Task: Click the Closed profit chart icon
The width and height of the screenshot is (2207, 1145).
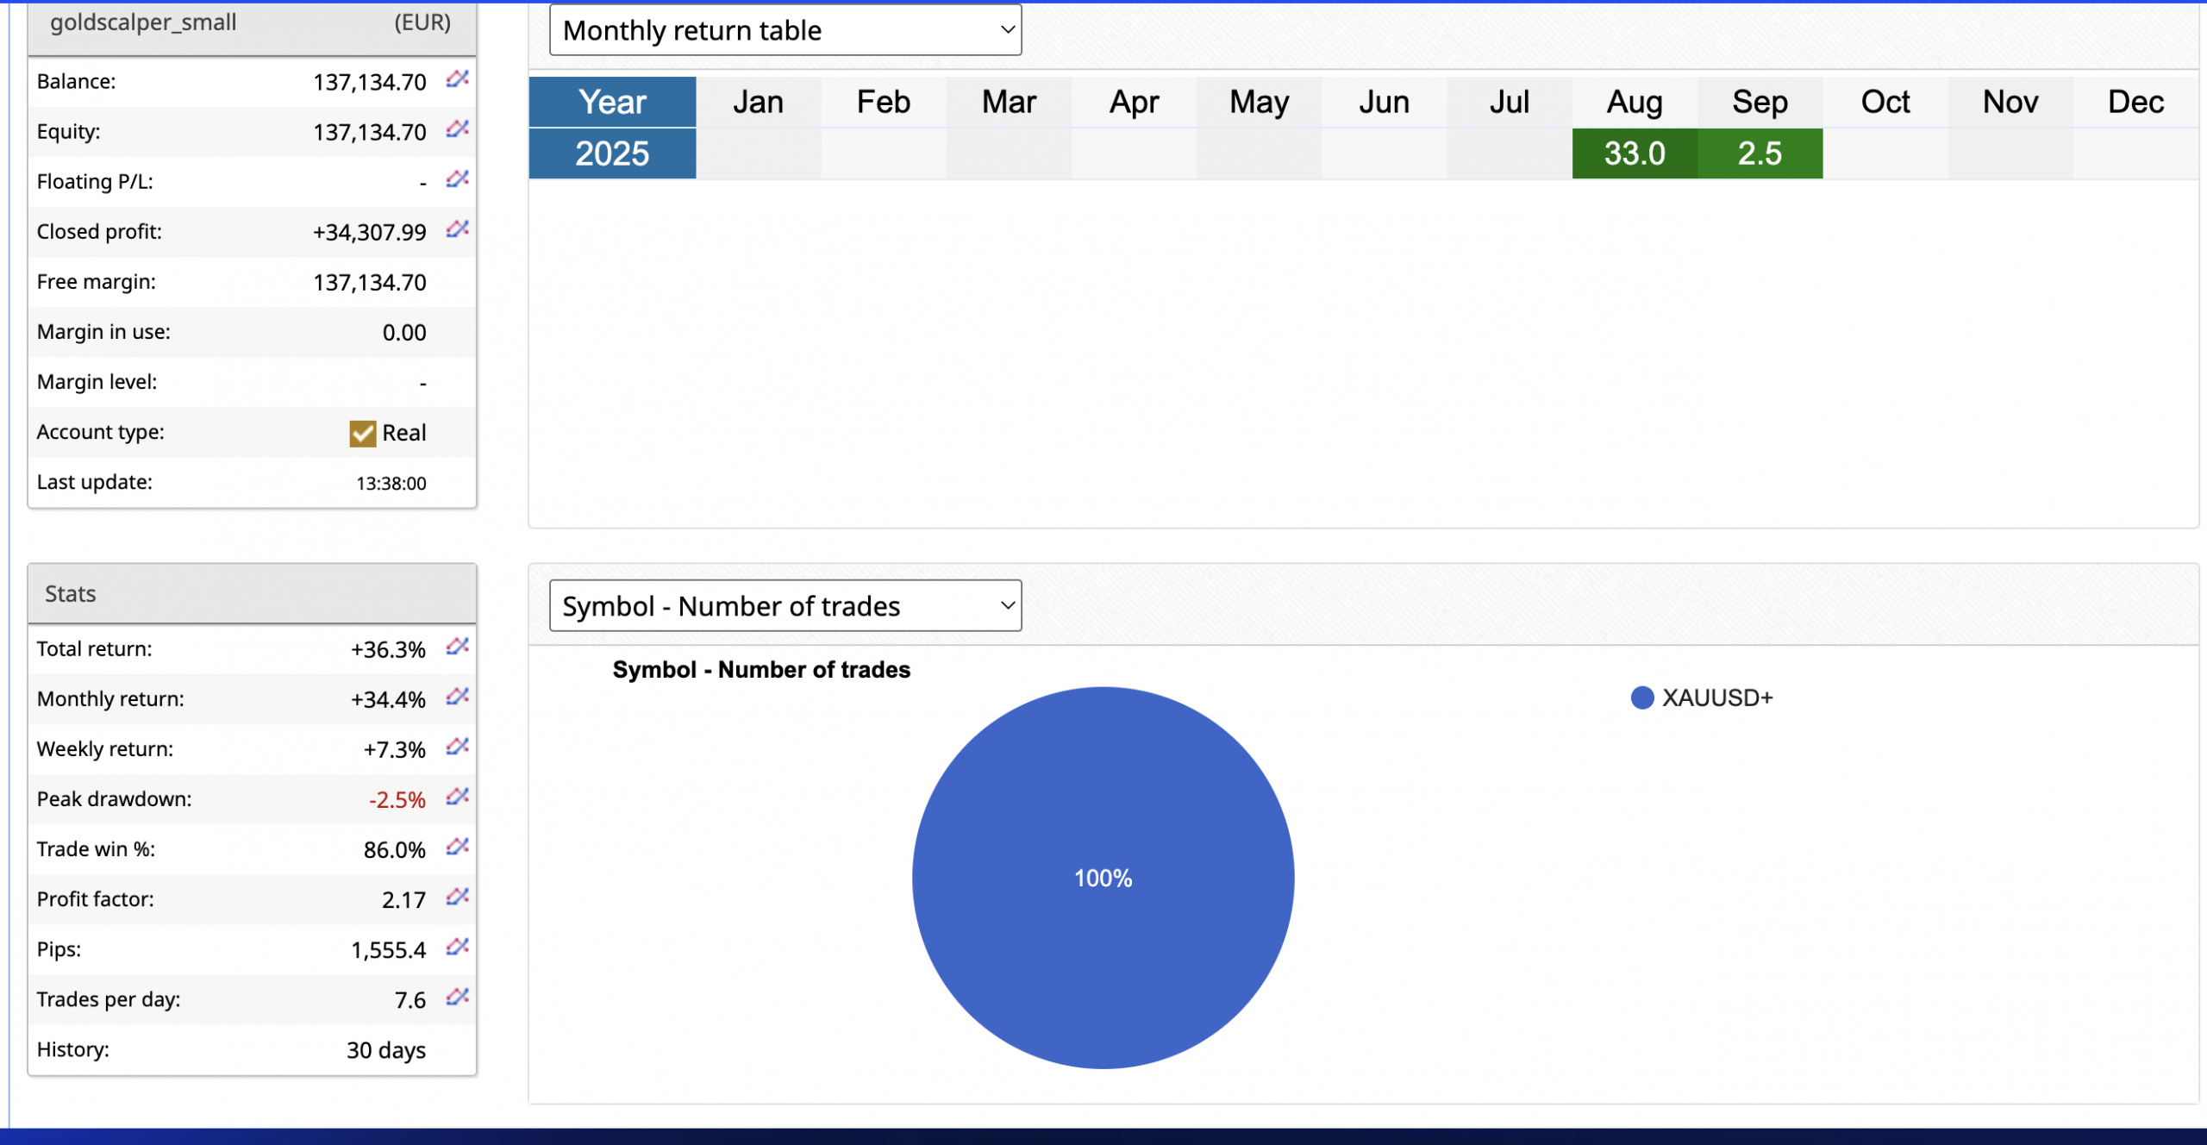Action: click(x=457, y=229)
